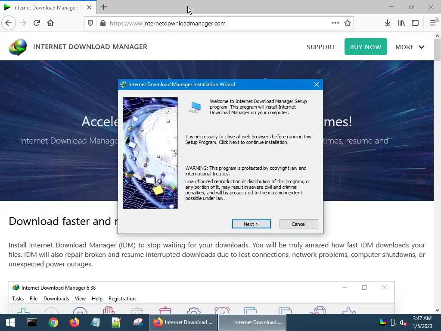Expand the MORE dropdown menu
The height and width of the screenshot is (331, 441).
tap(410, 47)
